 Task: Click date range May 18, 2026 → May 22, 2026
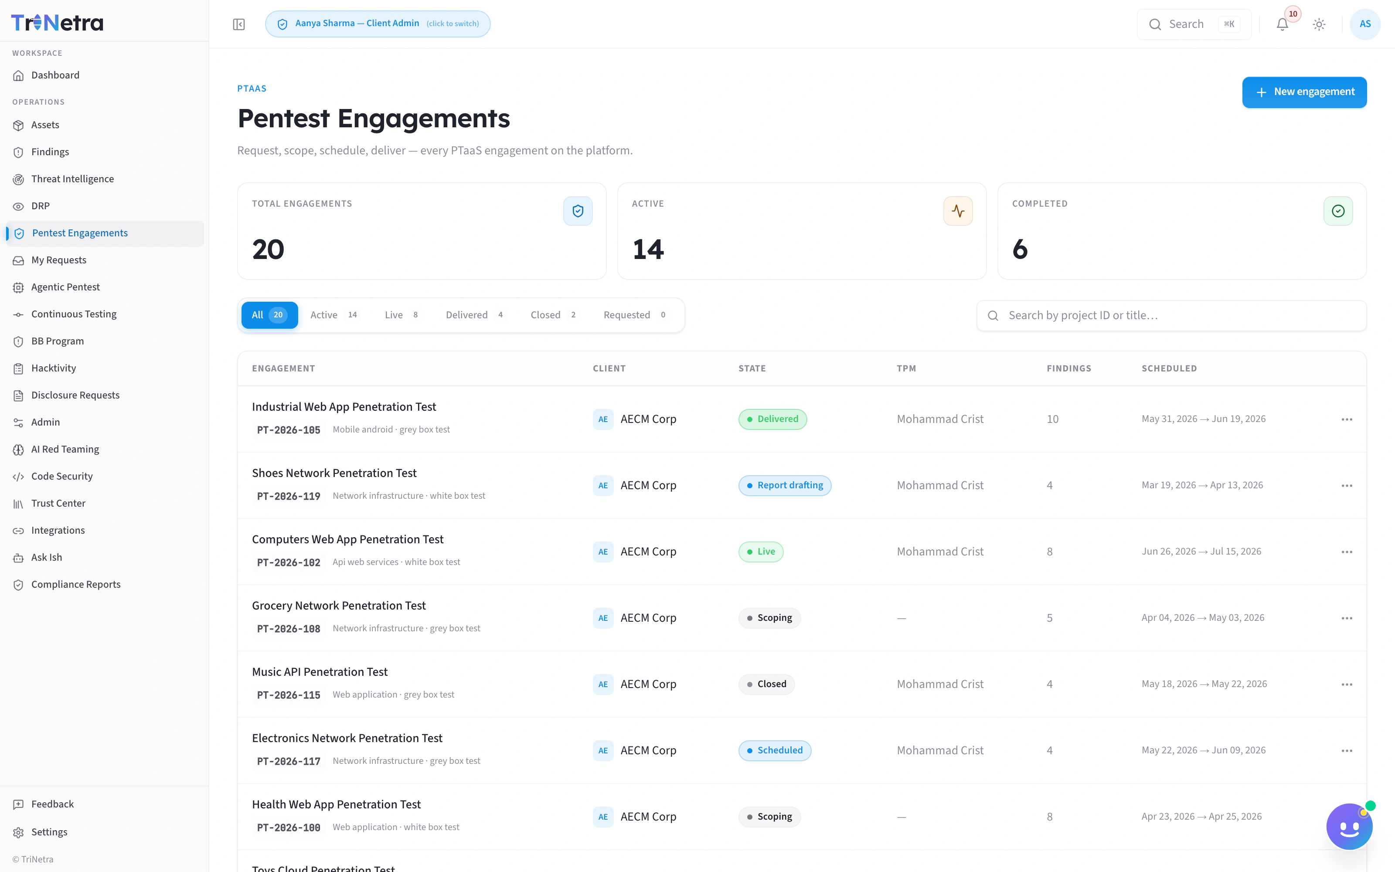coord(1204,685)
